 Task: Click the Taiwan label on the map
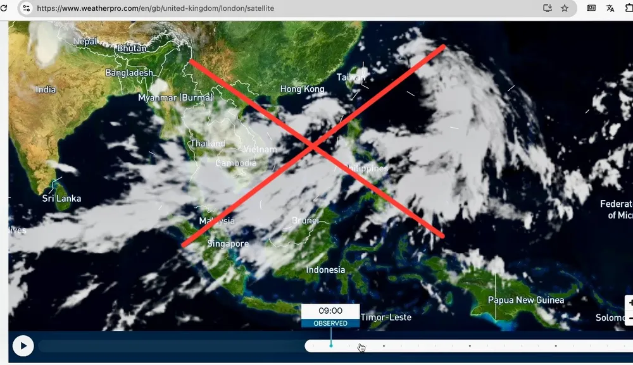point(351,77)
